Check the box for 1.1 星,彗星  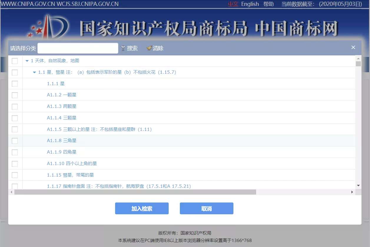pos(15,73)
